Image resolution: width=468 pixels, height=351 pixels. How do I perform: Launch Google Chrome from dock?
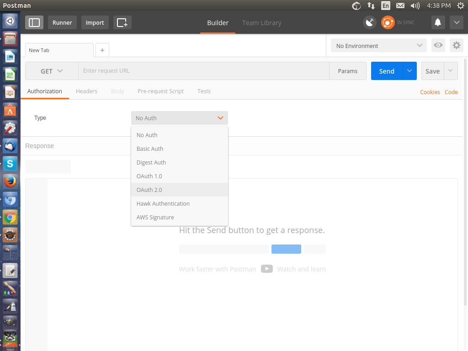pos(10,217)
